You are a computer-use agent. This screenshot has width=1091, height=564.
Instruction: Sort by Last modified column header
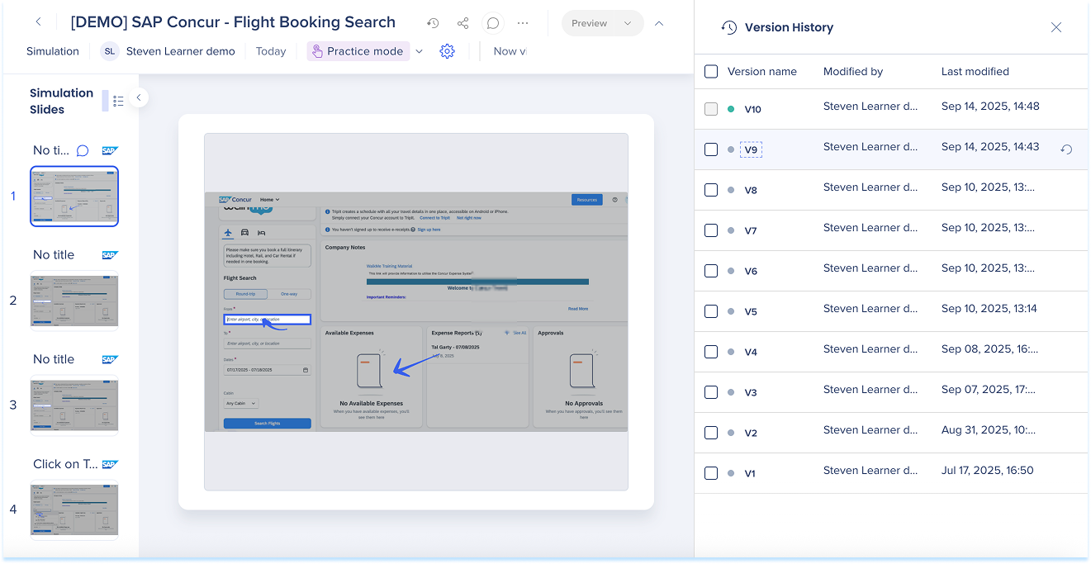pos(975,72)
